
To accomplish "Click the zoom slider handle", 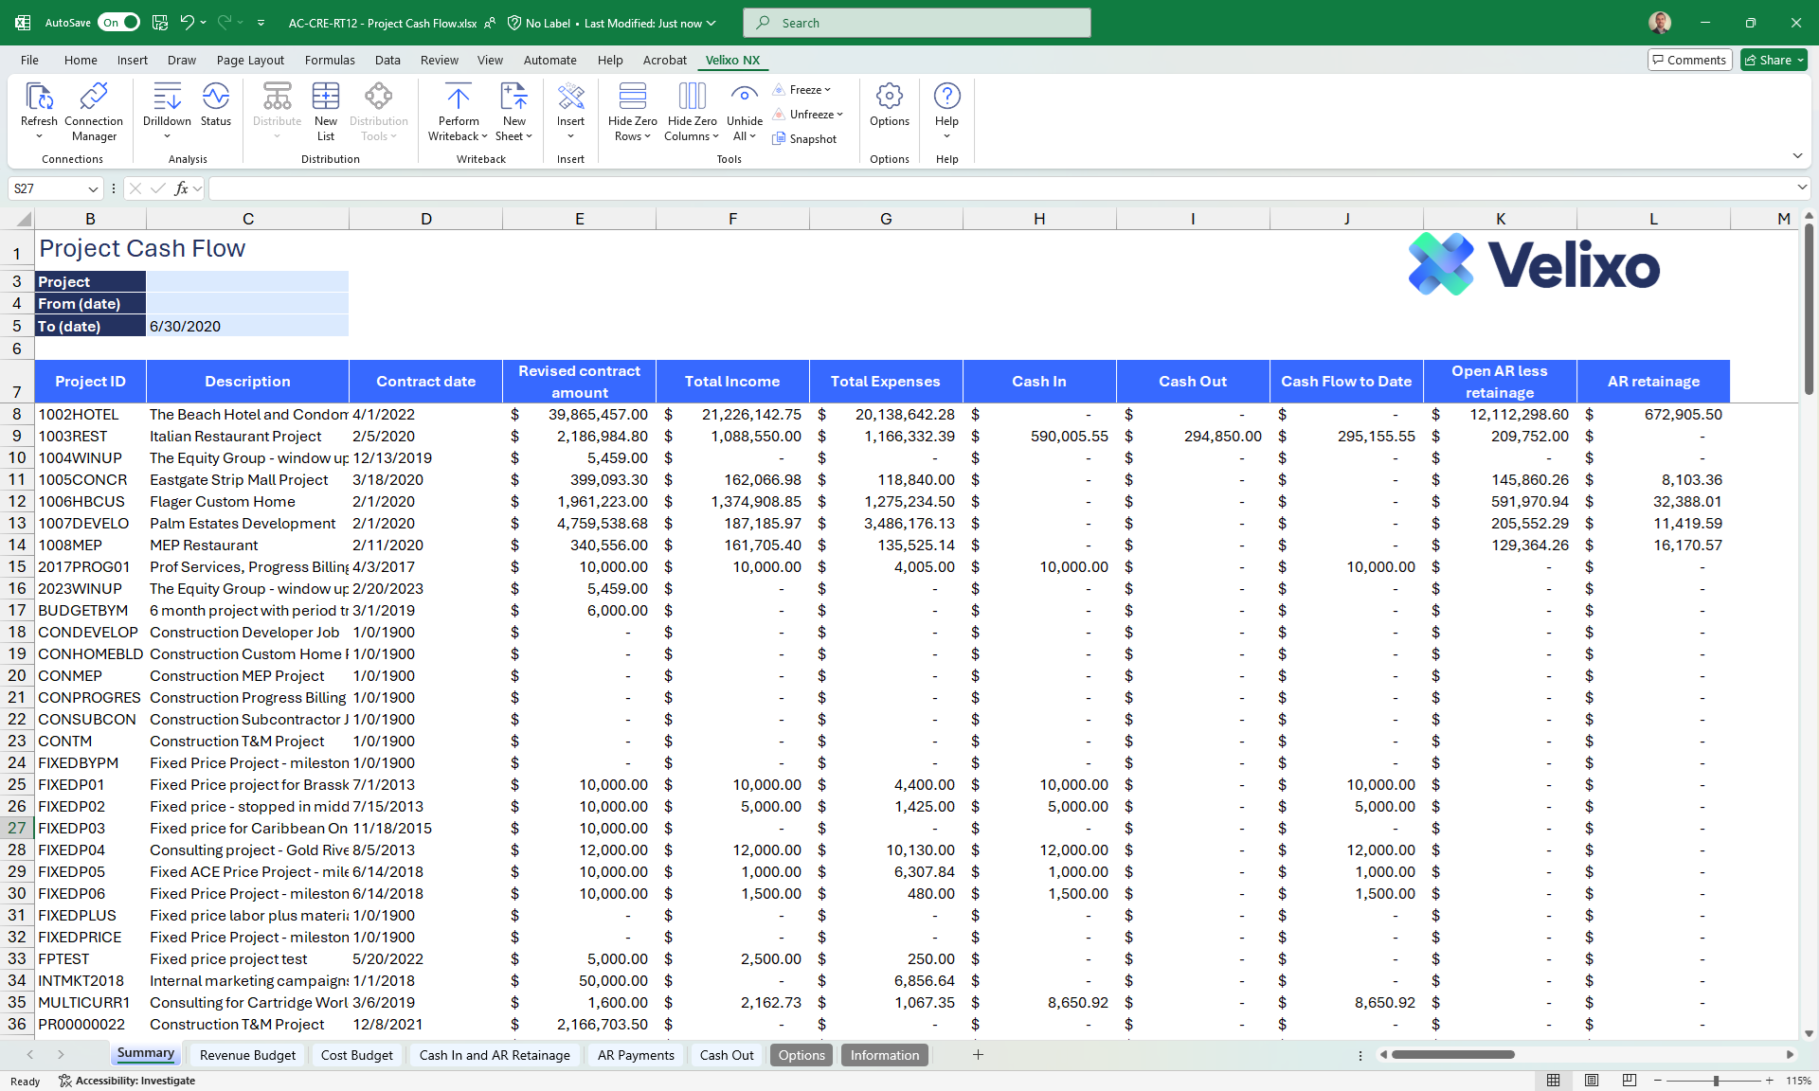I will (1716, 1081).
